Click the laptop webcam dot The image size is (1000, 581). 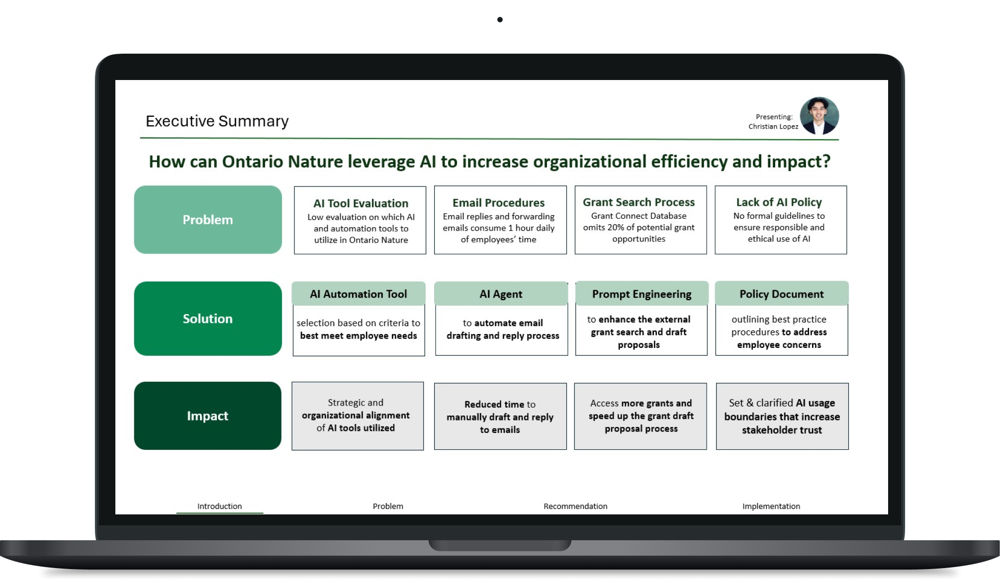(500, 20)
